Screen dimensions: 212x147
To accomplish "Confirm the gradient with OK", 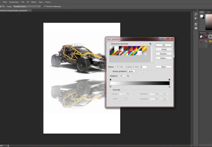I will coord(164,45).
